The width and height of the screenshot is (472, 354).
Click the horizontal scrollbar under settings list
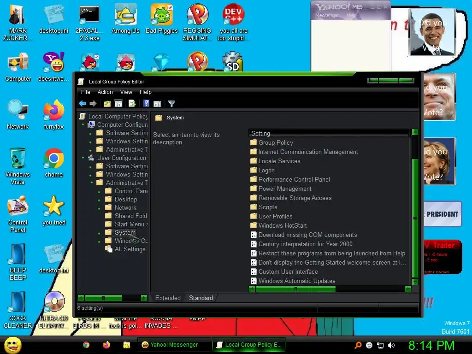(295, 289)
